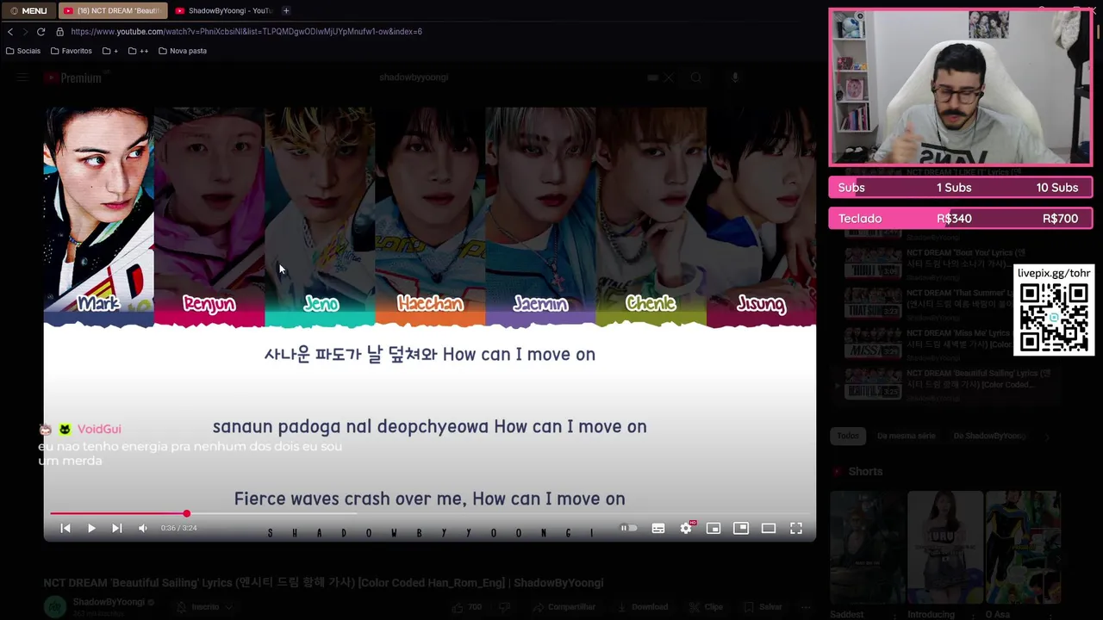Image resolution: width=1103 pixels, height=620 pixels.
Task: Enable miniplayer mode
Action: click(714, 528)
